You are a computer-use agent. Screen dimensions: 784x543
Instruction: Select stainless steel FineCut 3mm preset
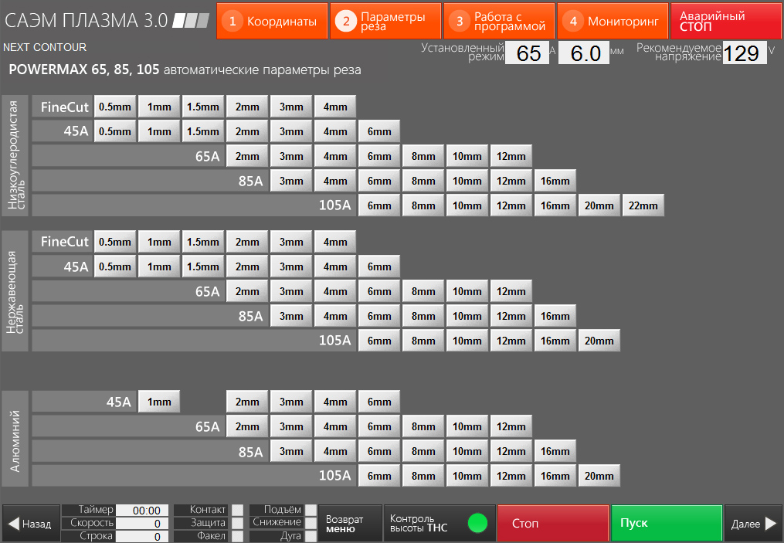point(291,242)
